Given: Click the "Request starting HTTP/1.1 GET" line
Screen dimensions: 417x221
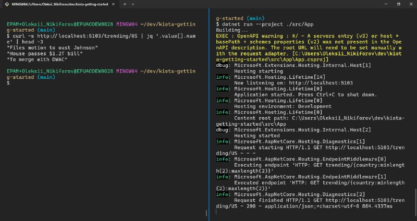Looking at the screenshot, I should click(x=310, y=150).
